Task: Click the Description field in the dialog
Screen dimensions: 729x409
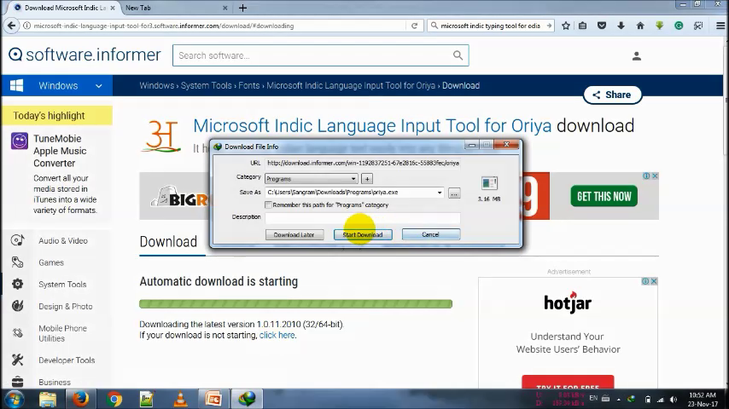Action: pyautogui.click(x=363, y=217)
